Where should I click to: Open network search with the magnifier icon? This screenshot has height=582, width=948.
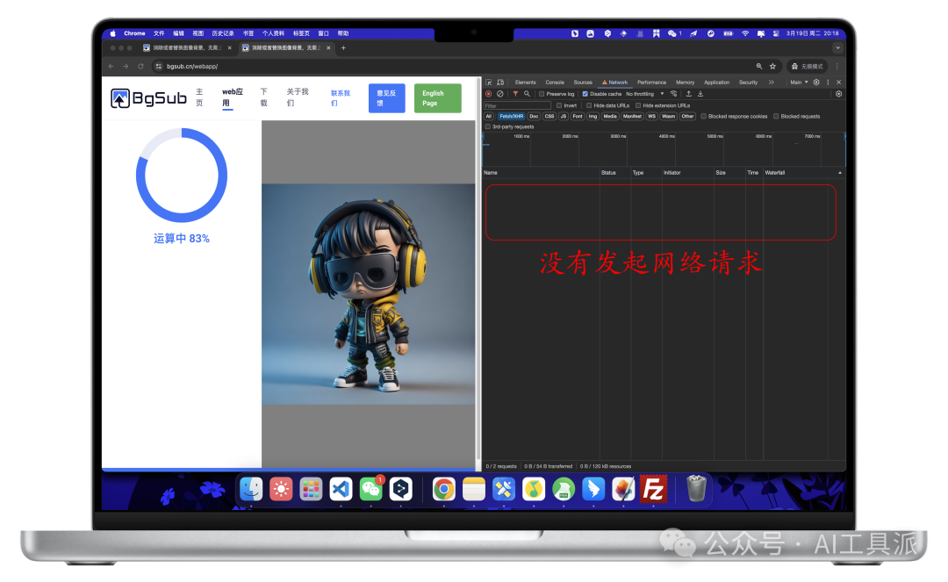[x=527, y=94]
